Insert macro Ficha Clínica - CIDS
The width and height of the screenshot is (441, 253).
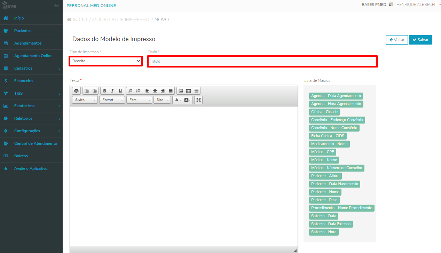pos(328,136)
